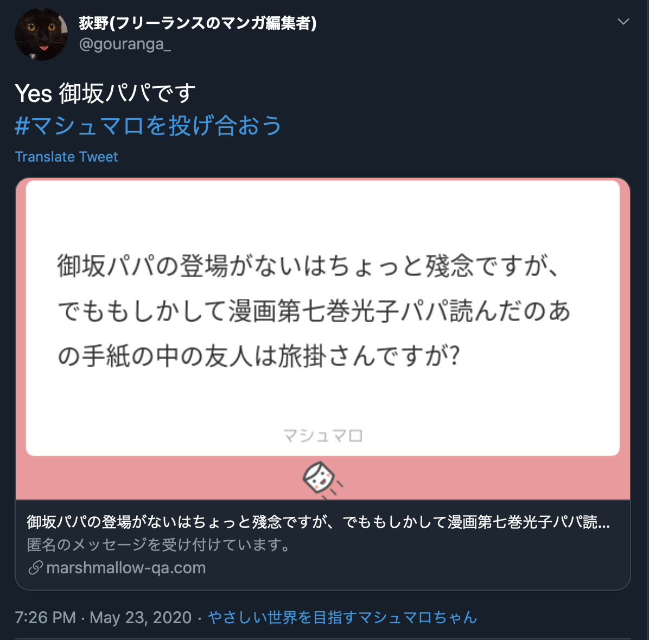Click the empty white area above the question text
This screenshot has width=649, height=640.
click(x=322, y=215)
